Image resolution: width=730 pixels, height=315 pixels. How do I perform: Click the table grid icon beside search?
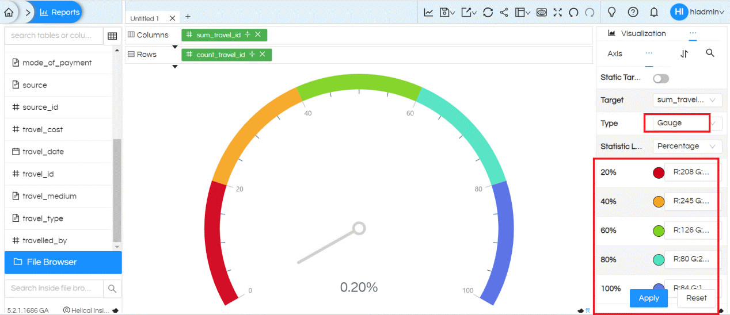pyautogui.click(x=112, y=36)
